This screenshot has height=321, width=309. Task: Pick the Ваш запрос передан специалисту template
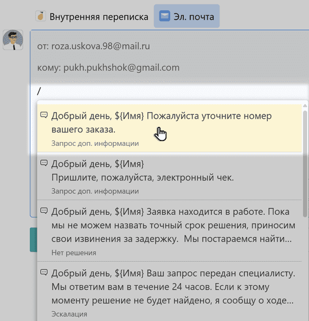pyautogui.click(x=170, y=291)
